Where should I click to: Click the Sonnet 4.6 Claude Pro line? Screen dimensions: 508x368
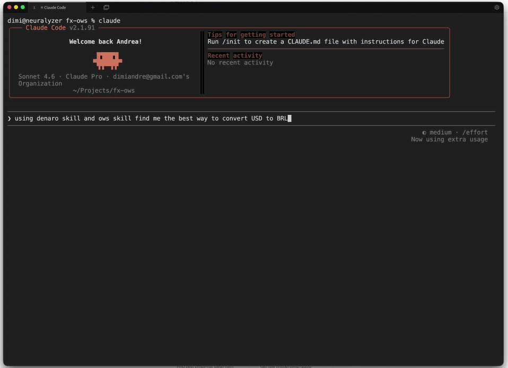[104, 77]
